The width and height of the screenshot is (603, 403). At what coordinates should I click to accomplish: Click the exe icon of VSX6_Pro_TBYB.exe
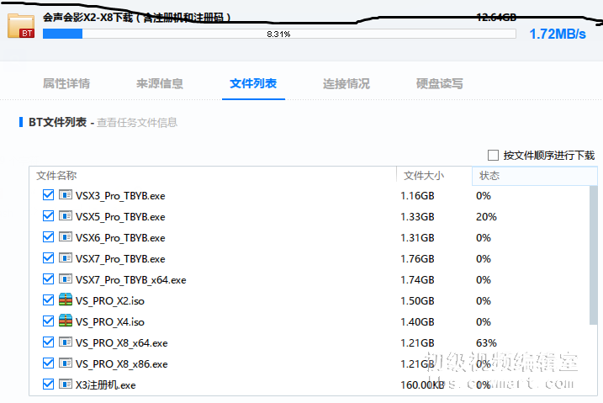point(66,237)
